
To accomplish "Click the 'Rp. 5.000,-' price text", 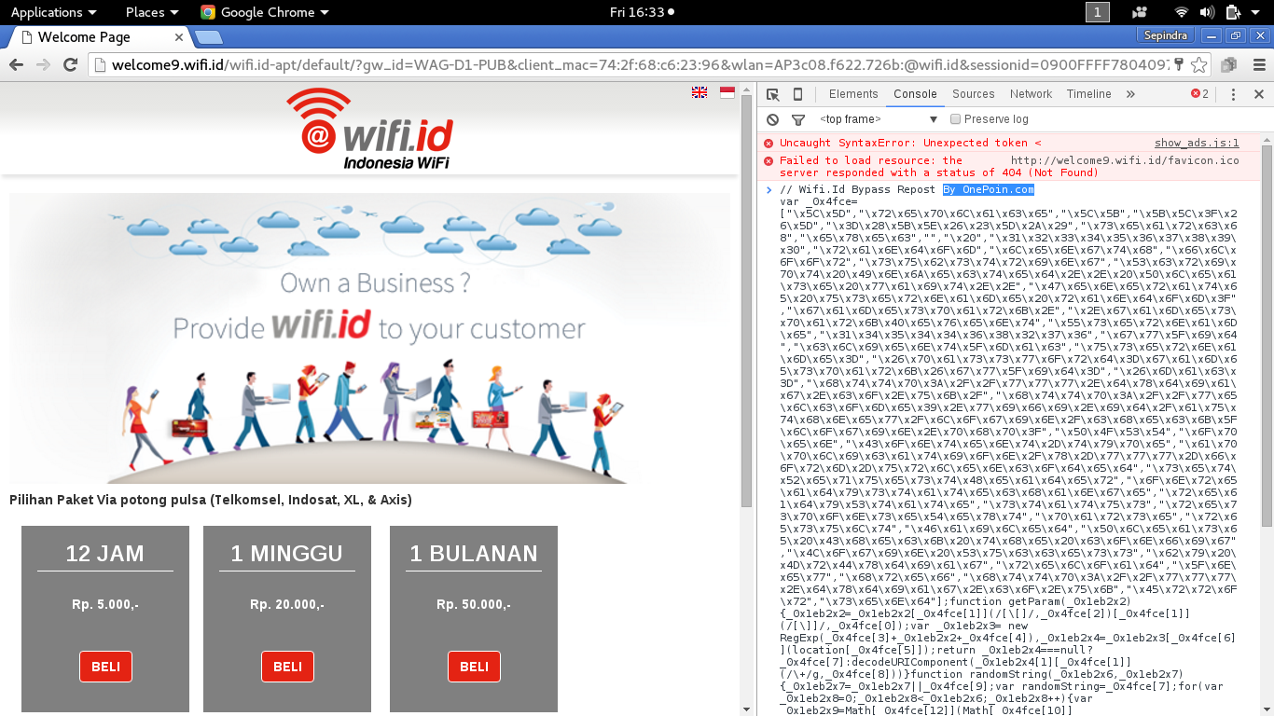I will (105, 604).
